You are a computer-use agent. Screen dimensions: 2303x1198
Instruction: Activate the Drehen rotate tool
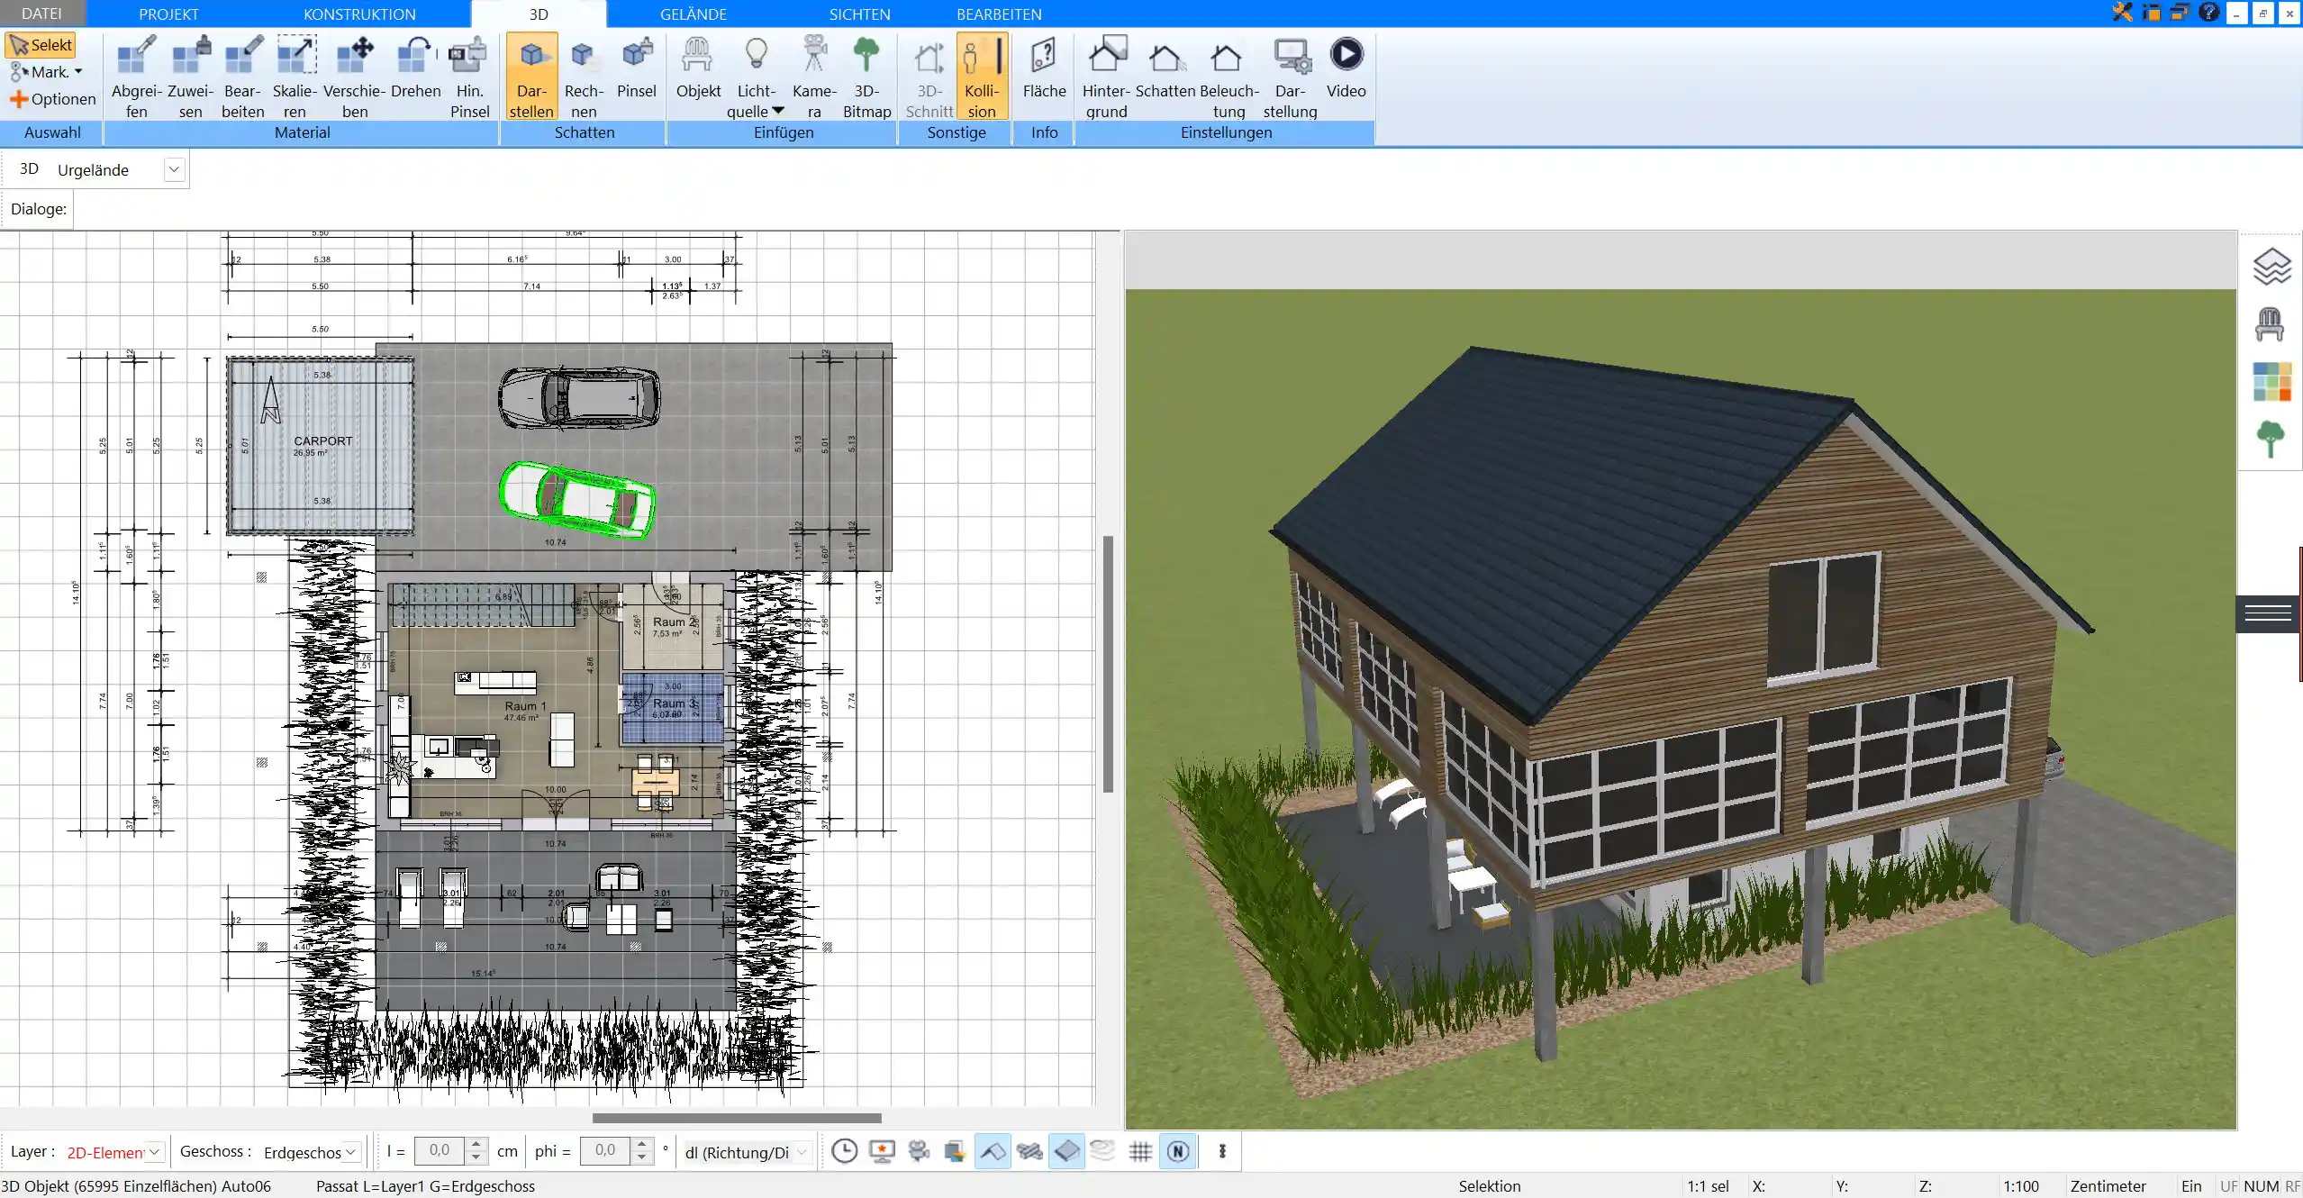pos(416,68)
